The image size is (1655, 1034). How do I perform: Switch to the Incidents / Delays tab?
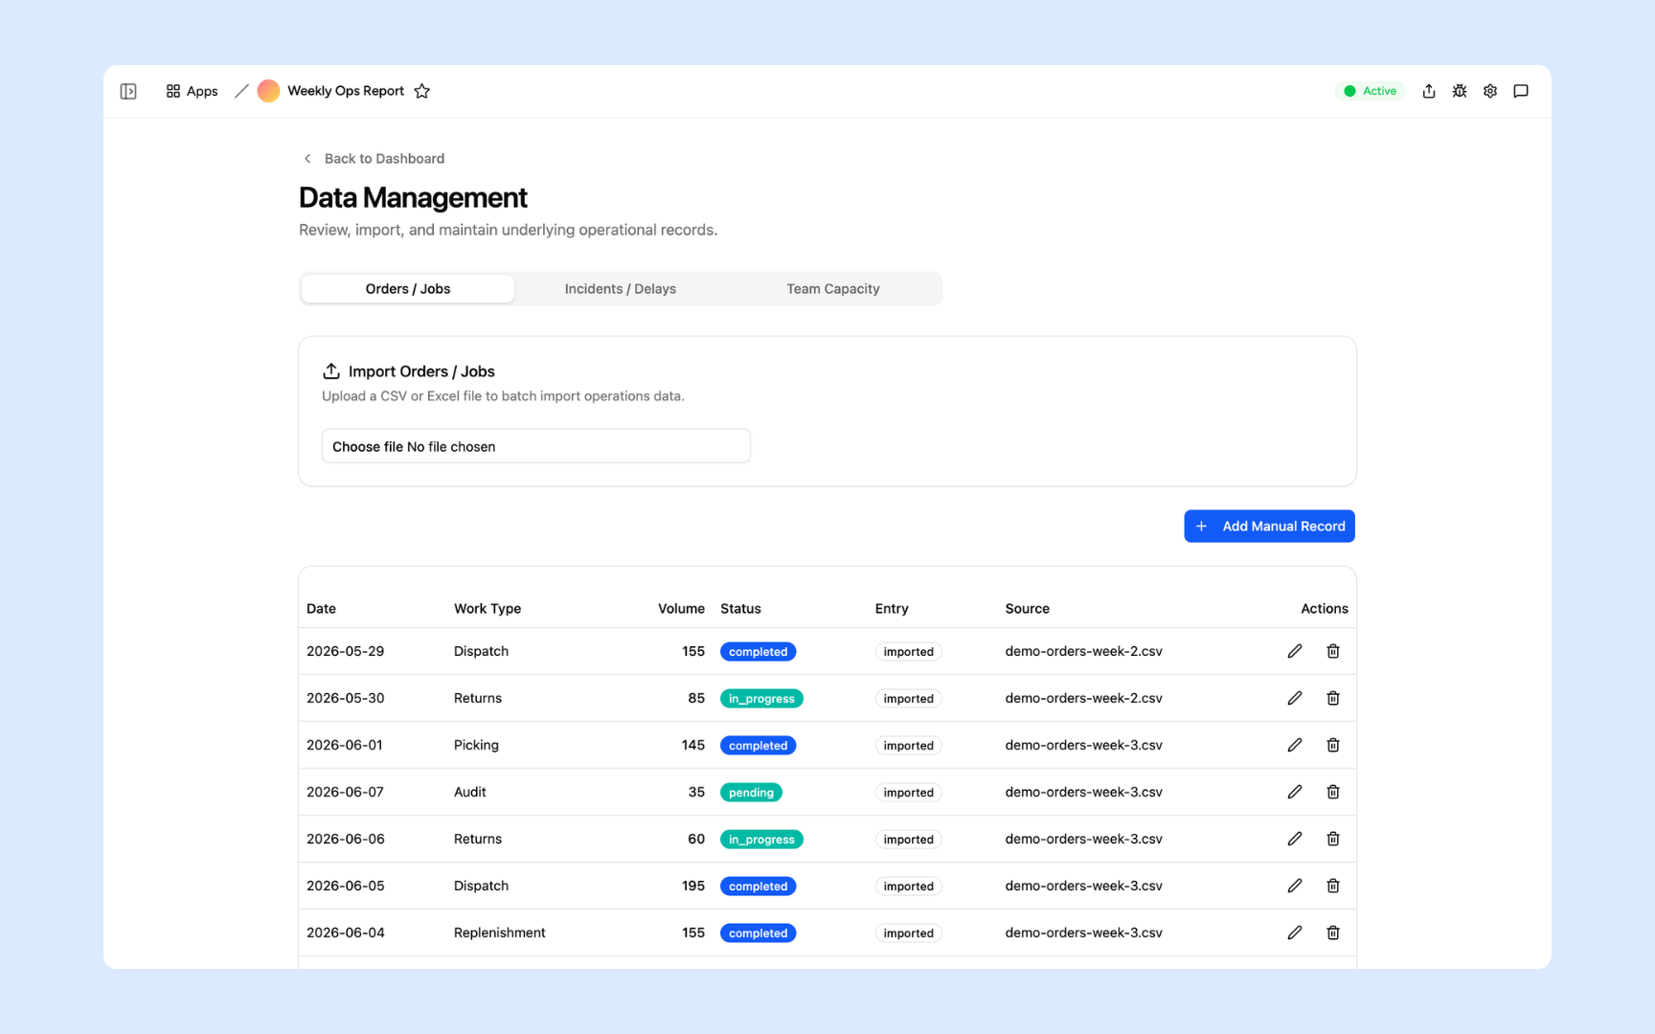[x=621, y=289]
